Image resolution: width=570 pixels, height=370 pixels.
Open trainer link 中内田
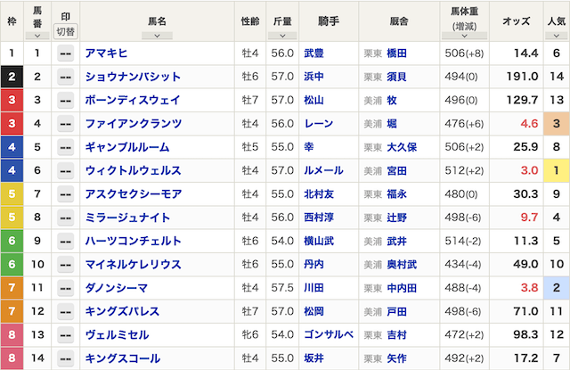(x=402, y=288)
